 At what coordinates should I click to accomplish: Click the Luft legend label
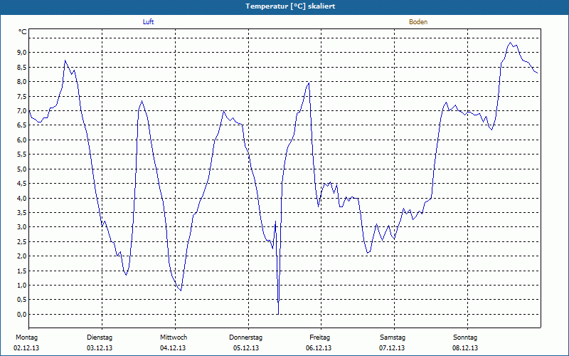[x=148, y=22]
